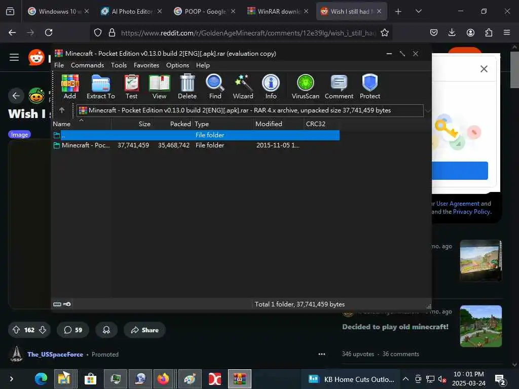Screen dimensions: 519x389
Task: Open the WinRAR File menu
Action: coord(59,65)
